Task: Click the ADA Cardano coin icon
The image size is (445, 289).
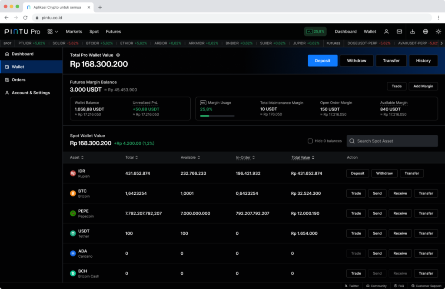Action: click(73, 253)
